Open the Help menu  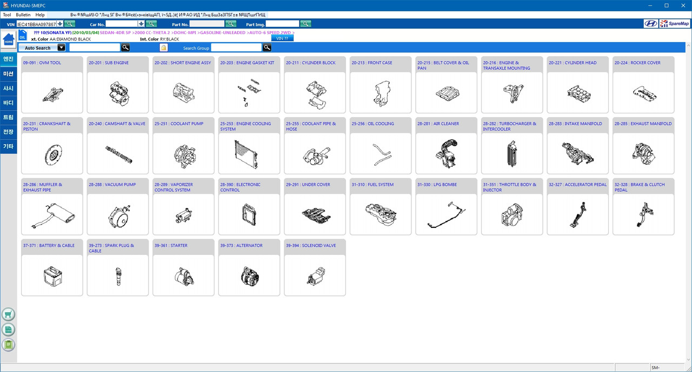click(40, 15)
